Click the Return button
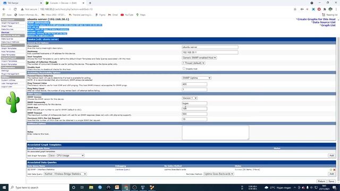This screenshot has height=191, width=340. (321, 181)
